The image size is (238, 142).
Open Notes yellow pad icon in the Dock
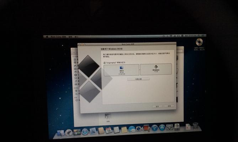(124, 130)
